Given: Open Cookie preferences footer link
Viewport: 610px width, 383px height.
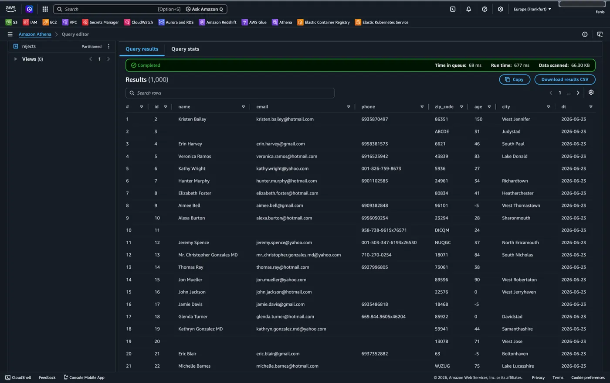Looking at the screenshot, I should pyautogui.click(x=588, y=377).
